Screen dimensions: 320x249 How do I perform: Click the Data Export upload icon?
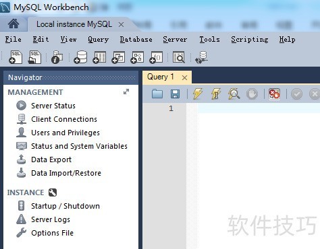coord(21,159)
